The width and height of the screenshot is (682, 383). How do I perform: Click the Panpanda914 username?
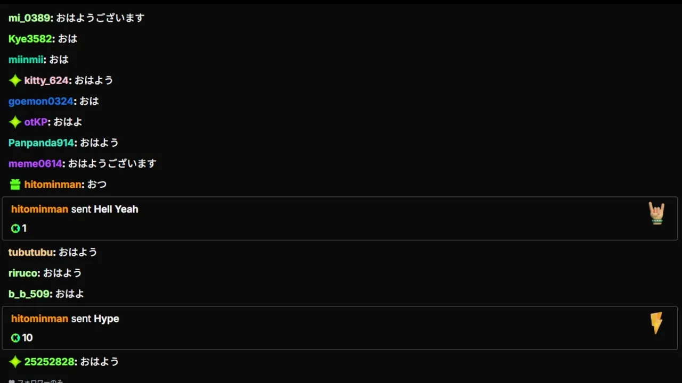41,143
